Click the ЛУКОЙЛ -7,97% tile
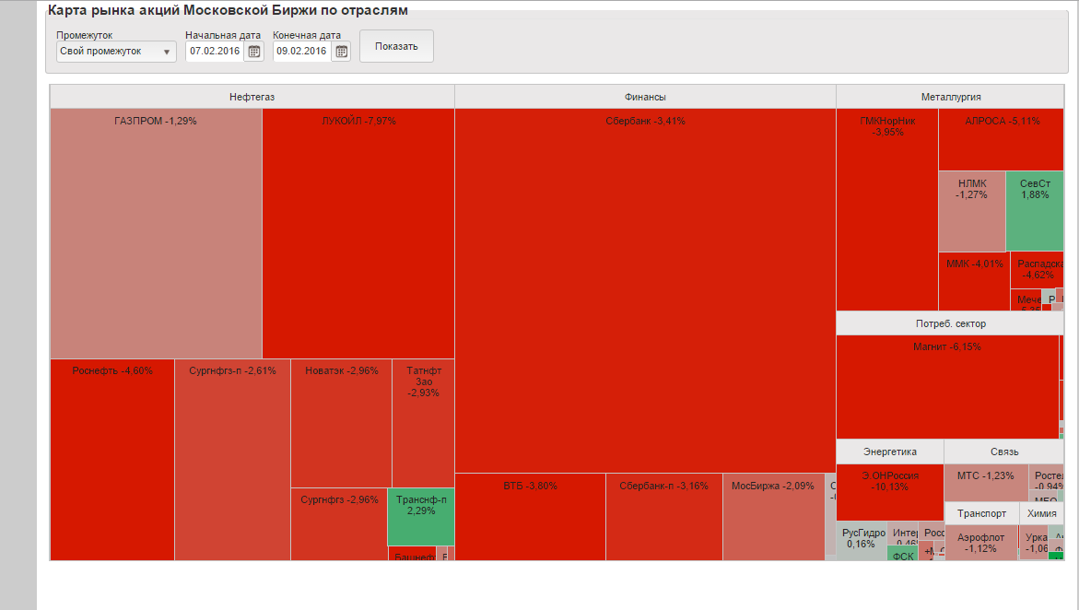 pyautogui.click(x=358, y=233)
